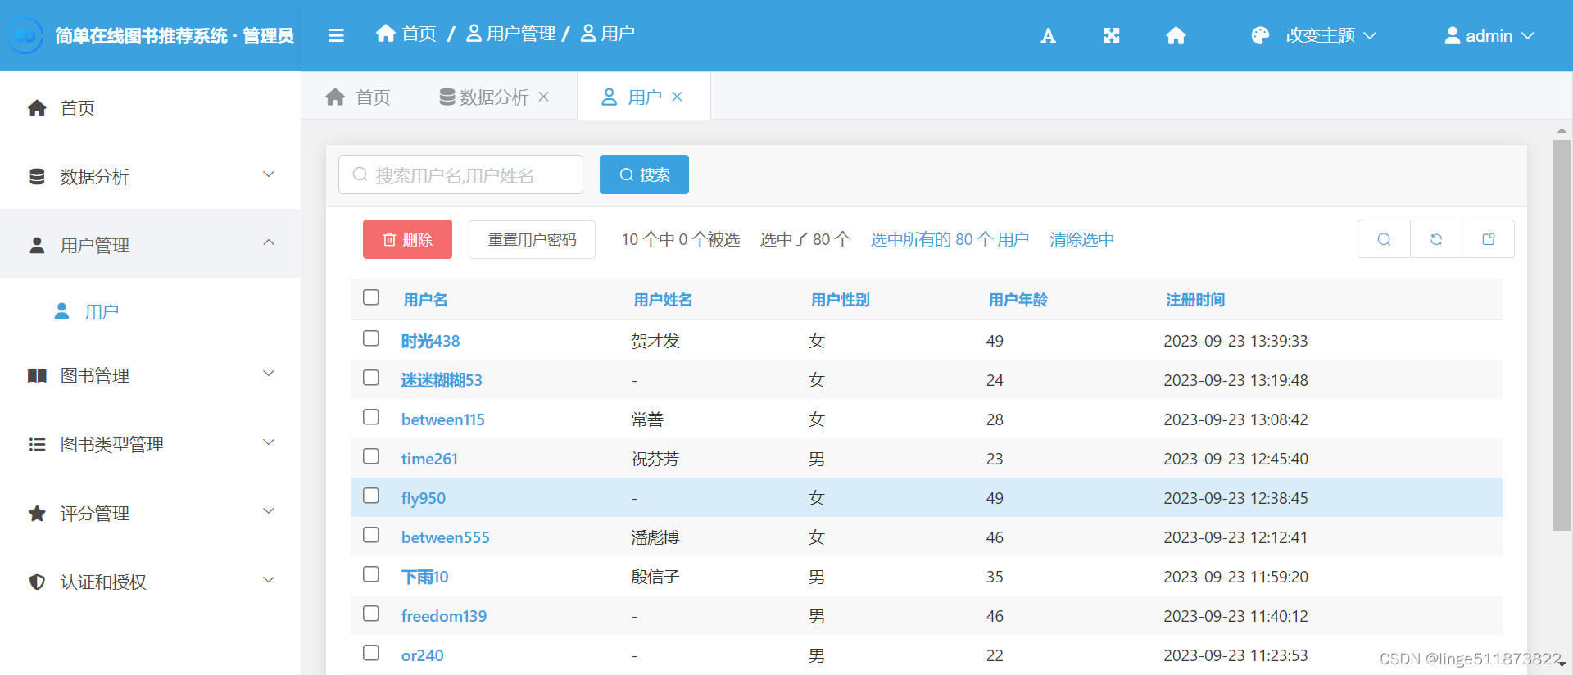Image resolution: width=1573 pixels, height=675 pixels.
Task: Click the home icon in breadcrumb
Action: 386,33
